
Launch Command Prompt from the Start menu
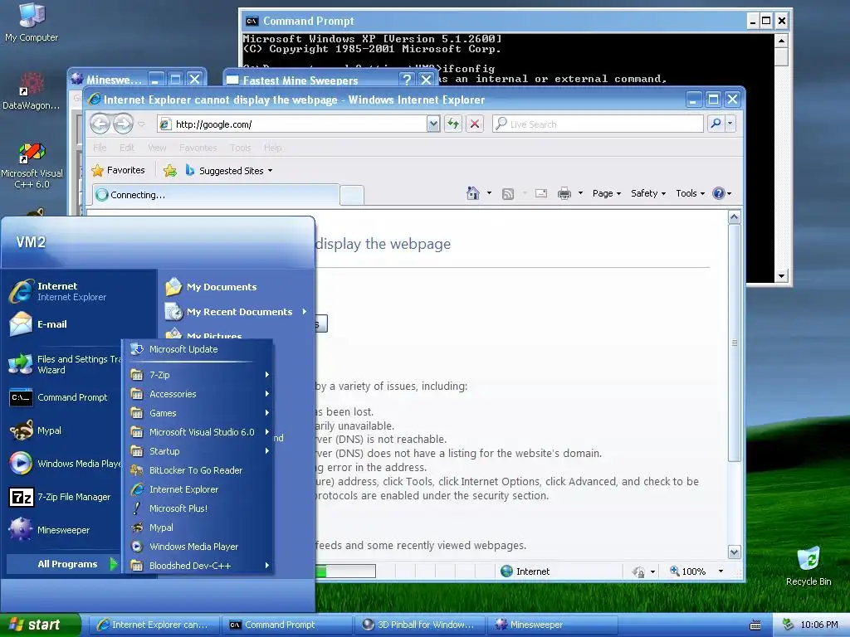[64, 397]
